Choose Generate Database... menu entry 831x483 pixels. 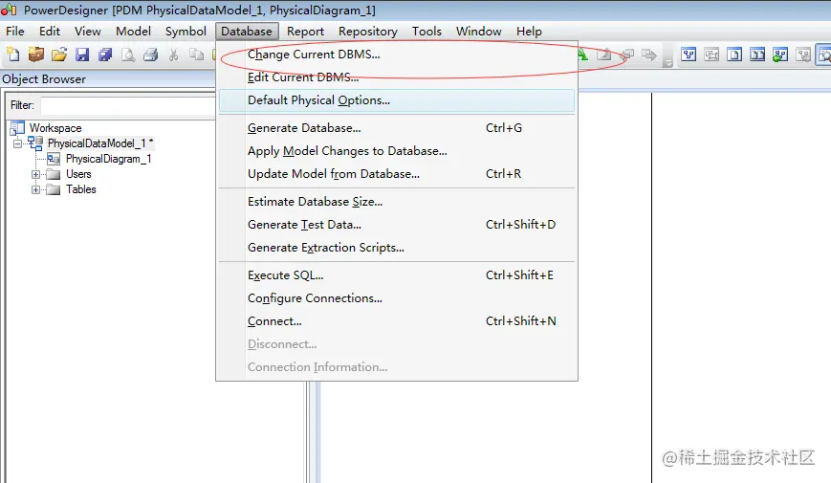point(397,128)
